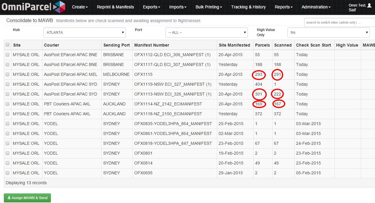Viewport: 375px width, 203px height.
Task: Expand the Create menu
Action: coord(80,7)
